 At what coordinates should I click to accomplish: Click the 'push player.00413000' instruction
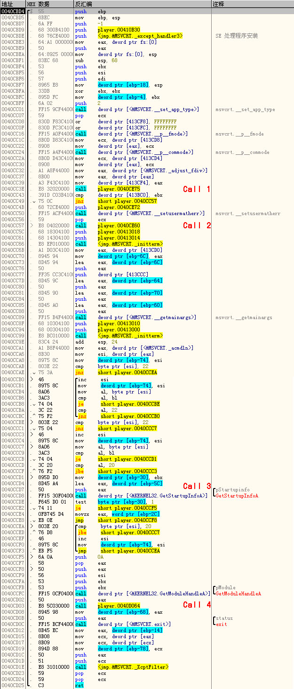pyautogui.click(x=108, y=329)
